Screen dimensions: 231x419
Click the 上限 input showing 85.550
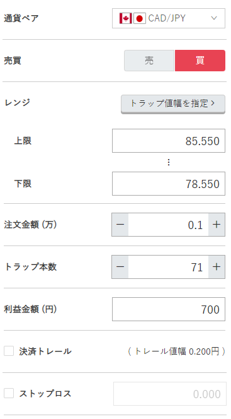click(x=169, y=141)
